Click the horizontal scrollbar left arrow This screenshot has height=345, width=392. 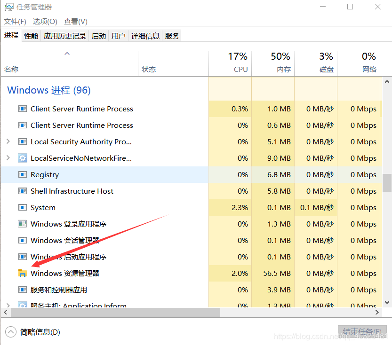(x=6, y=312)
